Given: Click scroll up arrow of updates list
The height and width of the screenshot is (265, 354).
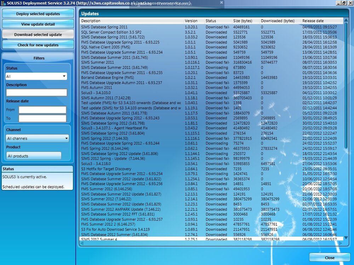Looking at the screenshot, I should coord(346,20).
